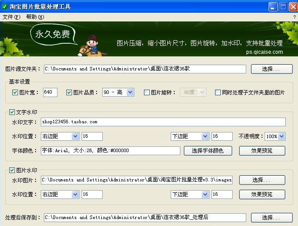This screenshot has height=226, width=298.
Task: Click the green app icon in title bar
Action: 5,6
